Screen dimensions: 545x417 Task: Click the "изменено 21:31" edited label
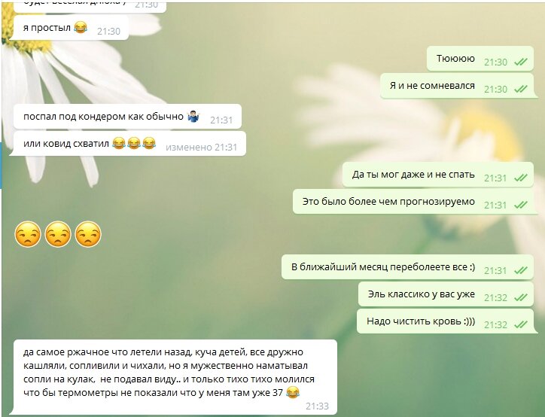pos(201,148)
